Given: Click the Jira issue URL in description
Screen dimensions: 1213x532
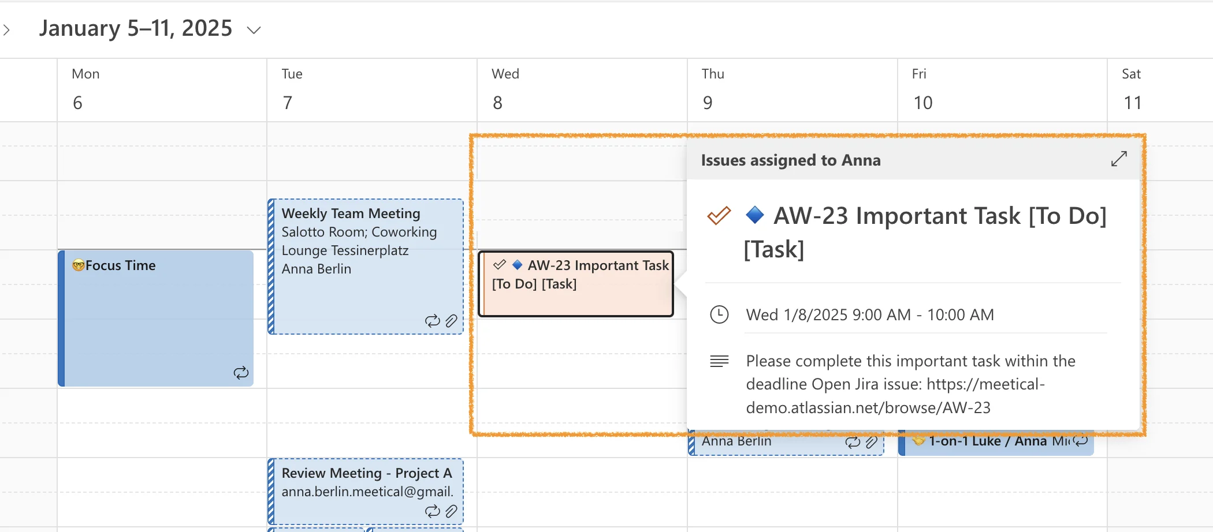Looking at the screenshot, I should [x=895, y=396].
